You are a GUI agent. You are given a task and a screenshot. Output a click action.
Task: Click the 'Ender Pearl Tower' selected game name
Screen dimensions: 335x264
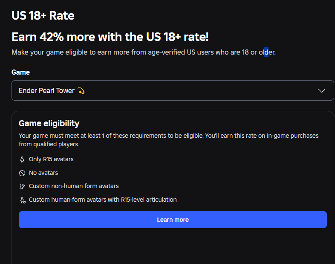[46, 91]
